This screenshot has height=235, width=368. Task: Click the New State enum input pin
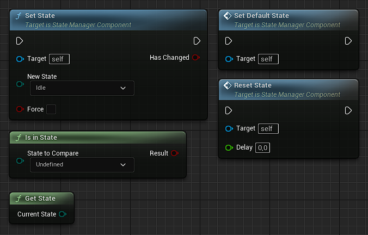point(20,84)
